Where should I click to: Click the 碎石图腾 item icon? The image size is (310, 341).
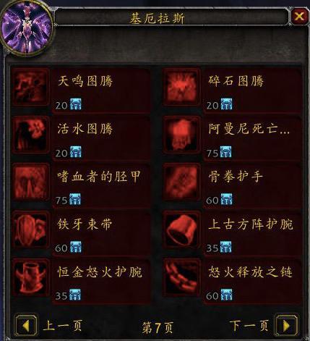[181, 87]
